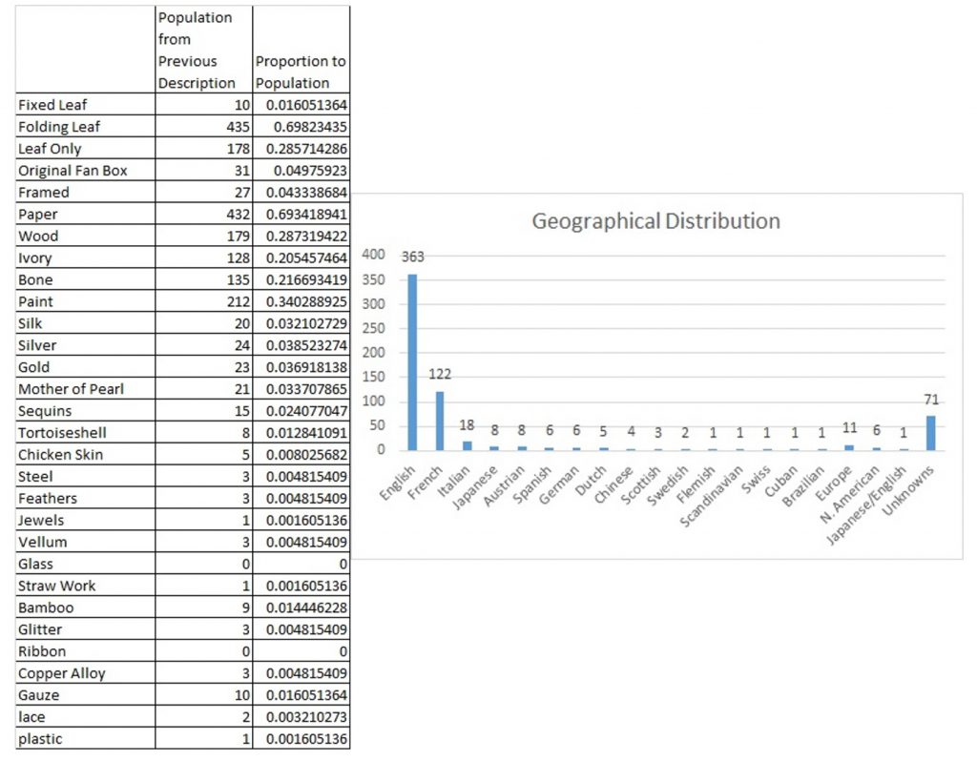Click the 'Paper' label cell

tap(85, 214)
